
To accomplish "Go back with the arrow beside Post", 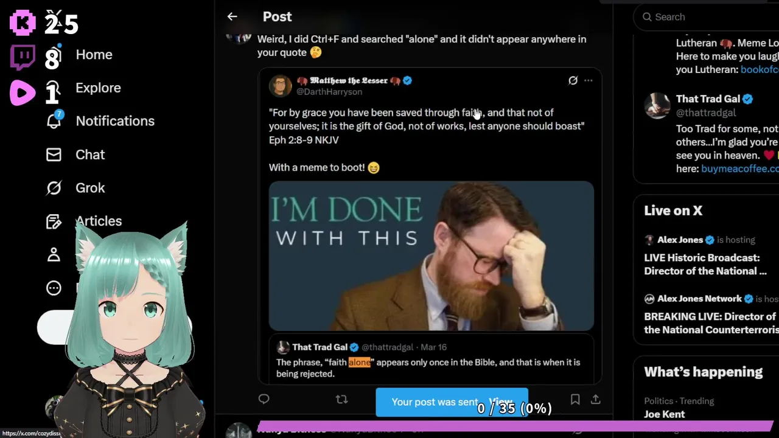I will 232,17.
